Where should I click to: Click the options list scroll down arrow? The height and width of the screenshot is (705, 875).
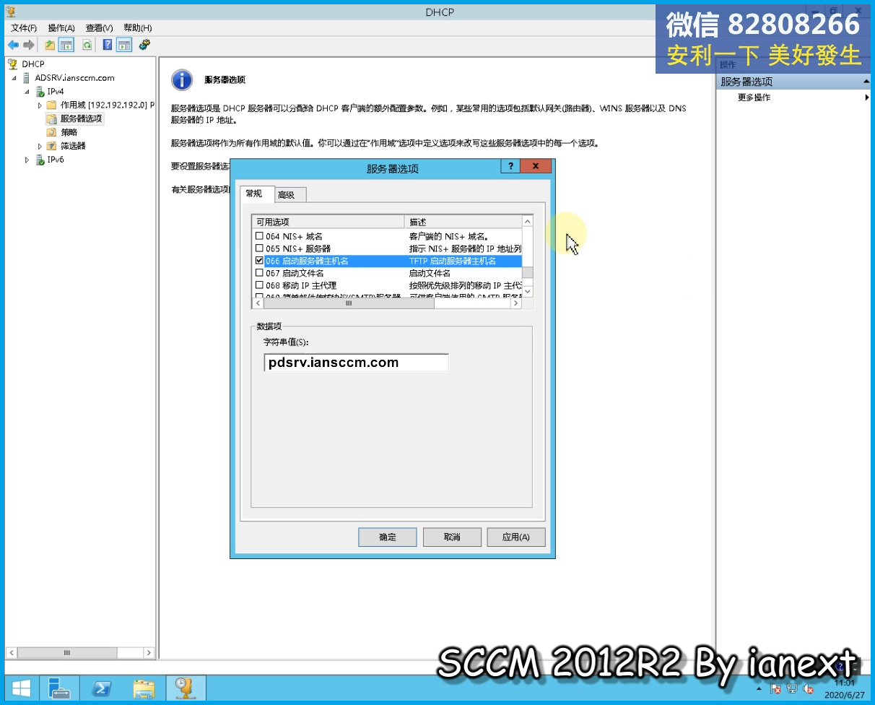pyautogui.click(x=528, y=291)
